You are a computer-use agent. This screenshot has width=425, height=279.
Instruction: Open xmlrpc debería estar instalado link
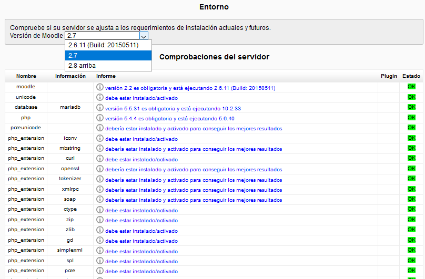pos(194,190)
